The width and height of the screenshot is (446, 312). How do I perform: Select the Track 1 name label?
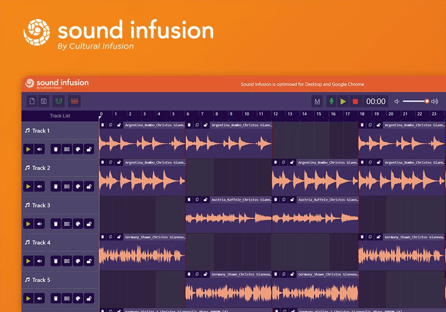pos(41,131)
